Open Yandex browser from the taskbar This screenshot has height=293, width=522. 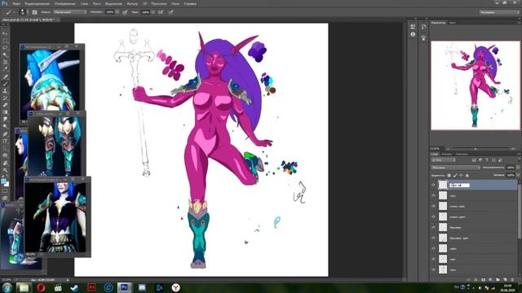pyautogui.click(x=176, y=287)
